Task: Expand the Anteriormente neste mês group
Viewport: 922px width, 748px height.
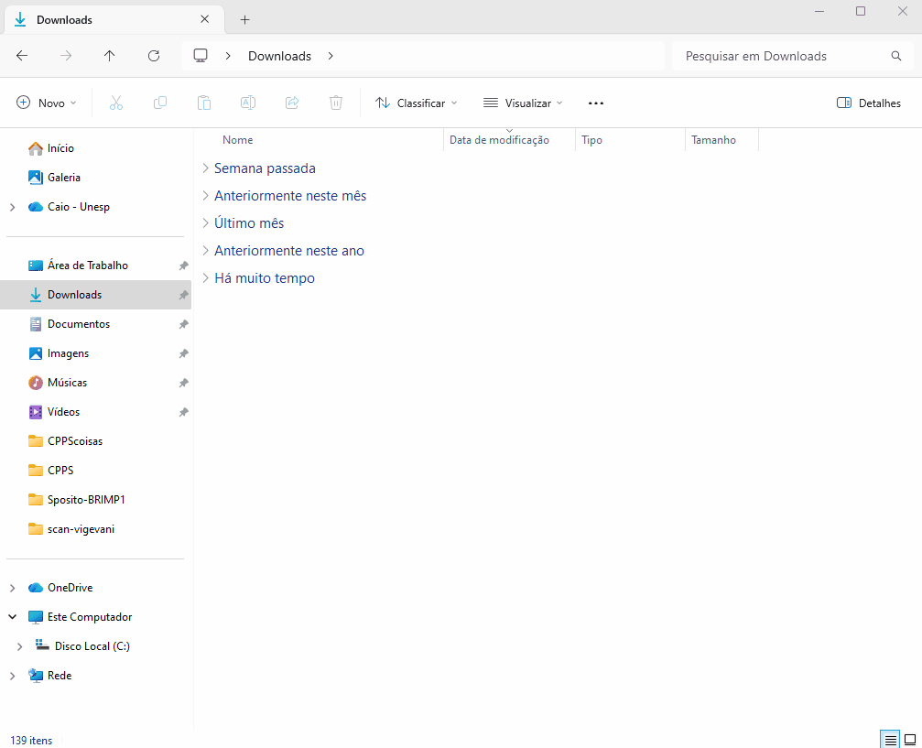Action: tap(205, 195)
